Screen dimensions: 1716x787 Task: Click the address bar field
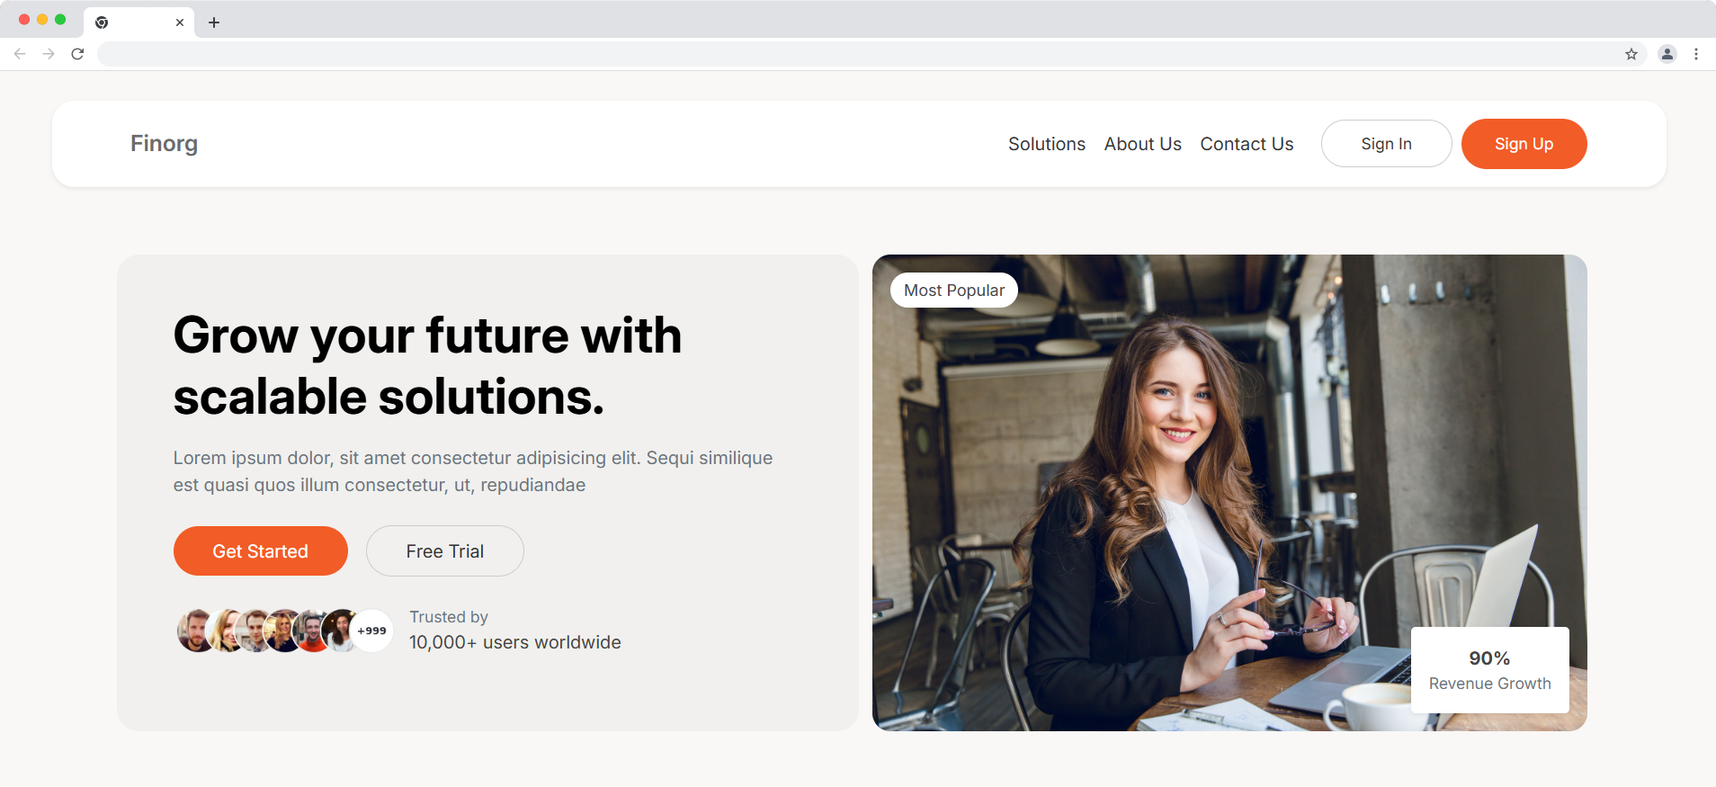pyautogui.click(x=854, y=54)
